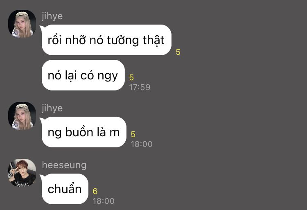The width and height of the screenshot is (307, 210).
Task: Select the 'nó lại có ngy' message bubble
Action: tap(83, 75)
